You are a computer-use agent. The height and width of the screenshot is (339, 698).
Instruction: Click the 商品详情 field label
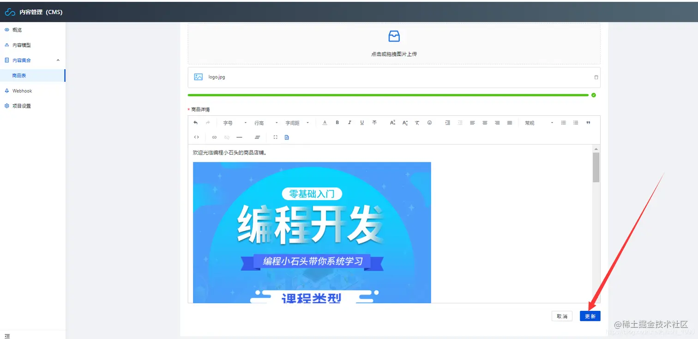(200, 109)
